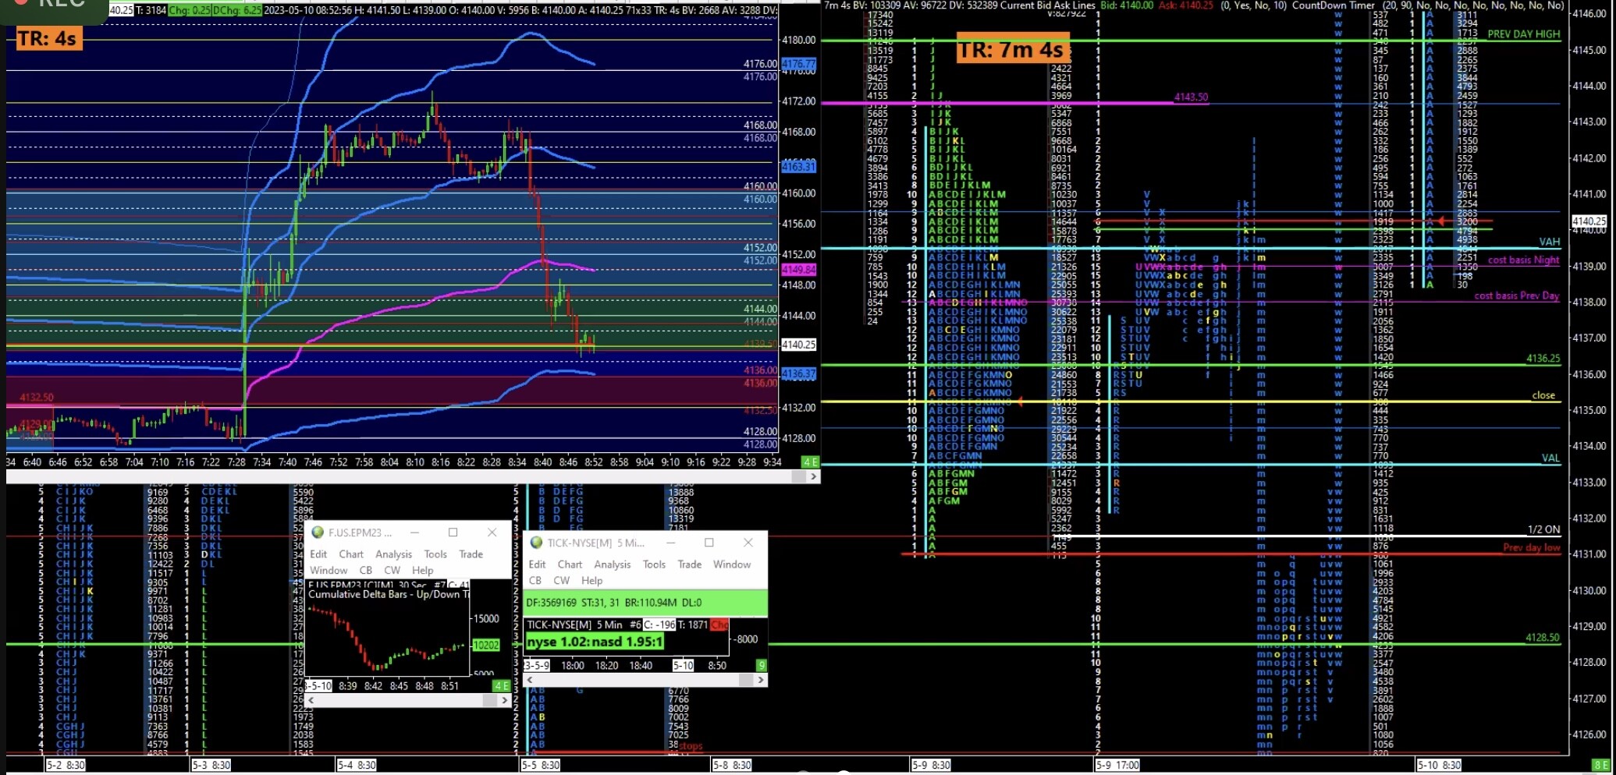Click the globe icon in F.US.EPM23 window

[318, 533]
